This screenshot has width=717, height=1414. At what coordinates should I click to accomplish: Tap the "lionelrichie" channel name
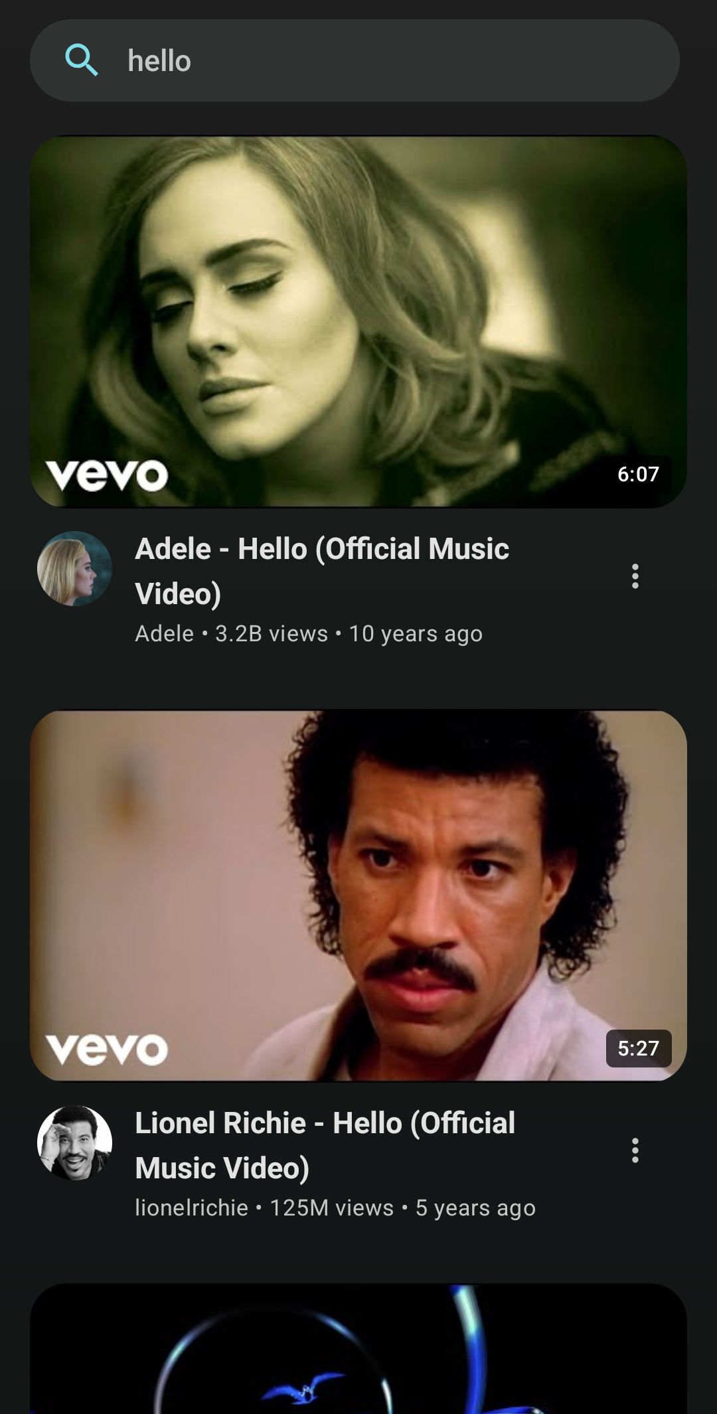(x=192, y=1208)
